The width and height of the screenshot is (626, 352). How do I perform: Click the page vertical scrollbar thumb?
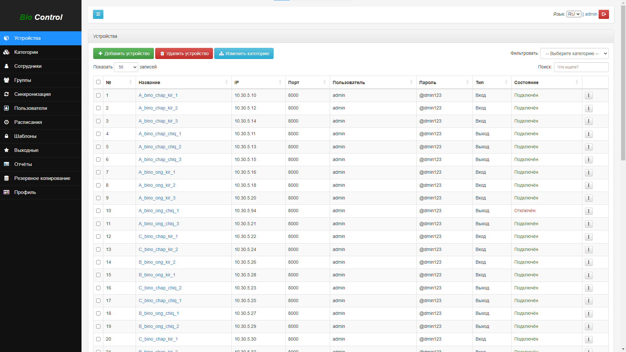623,83
